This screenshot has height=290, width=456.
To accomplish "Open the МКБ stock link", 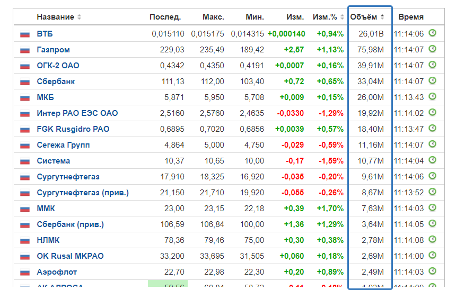I will click(46, 97).
